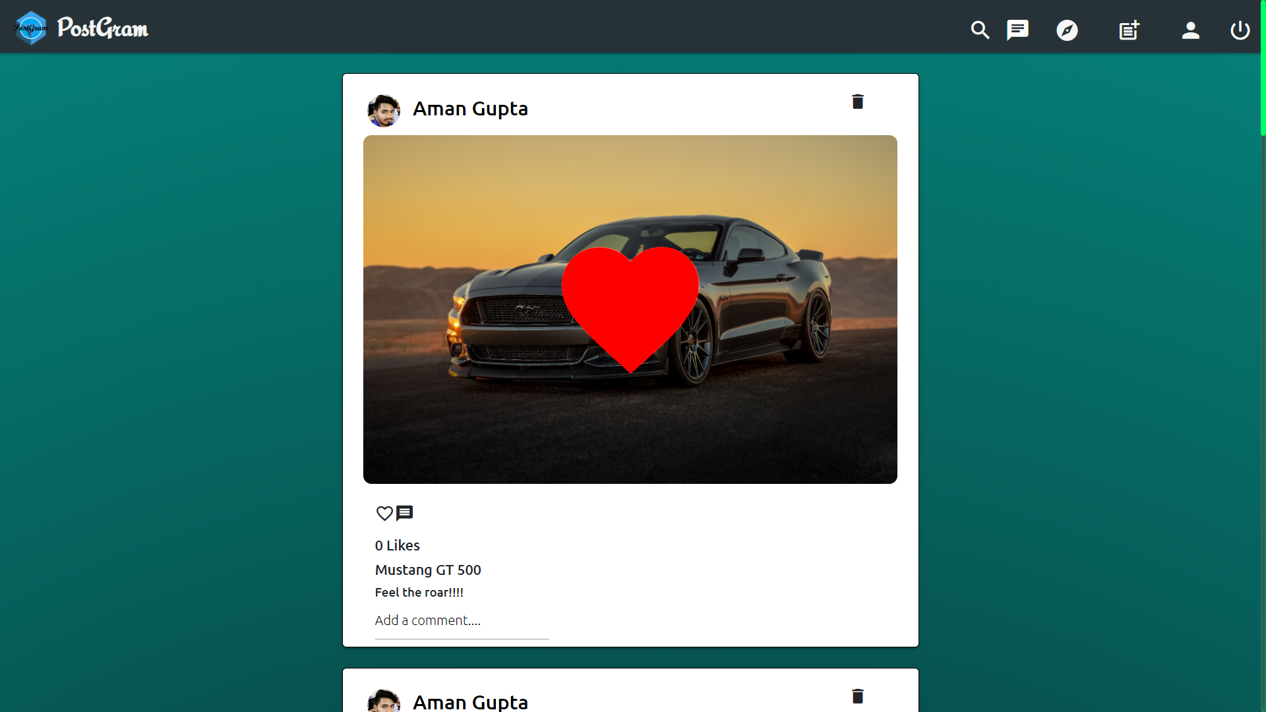Open explore compass icon
The width and height of the screenshot is (1266, 712).
click(x=1067, y=30)
